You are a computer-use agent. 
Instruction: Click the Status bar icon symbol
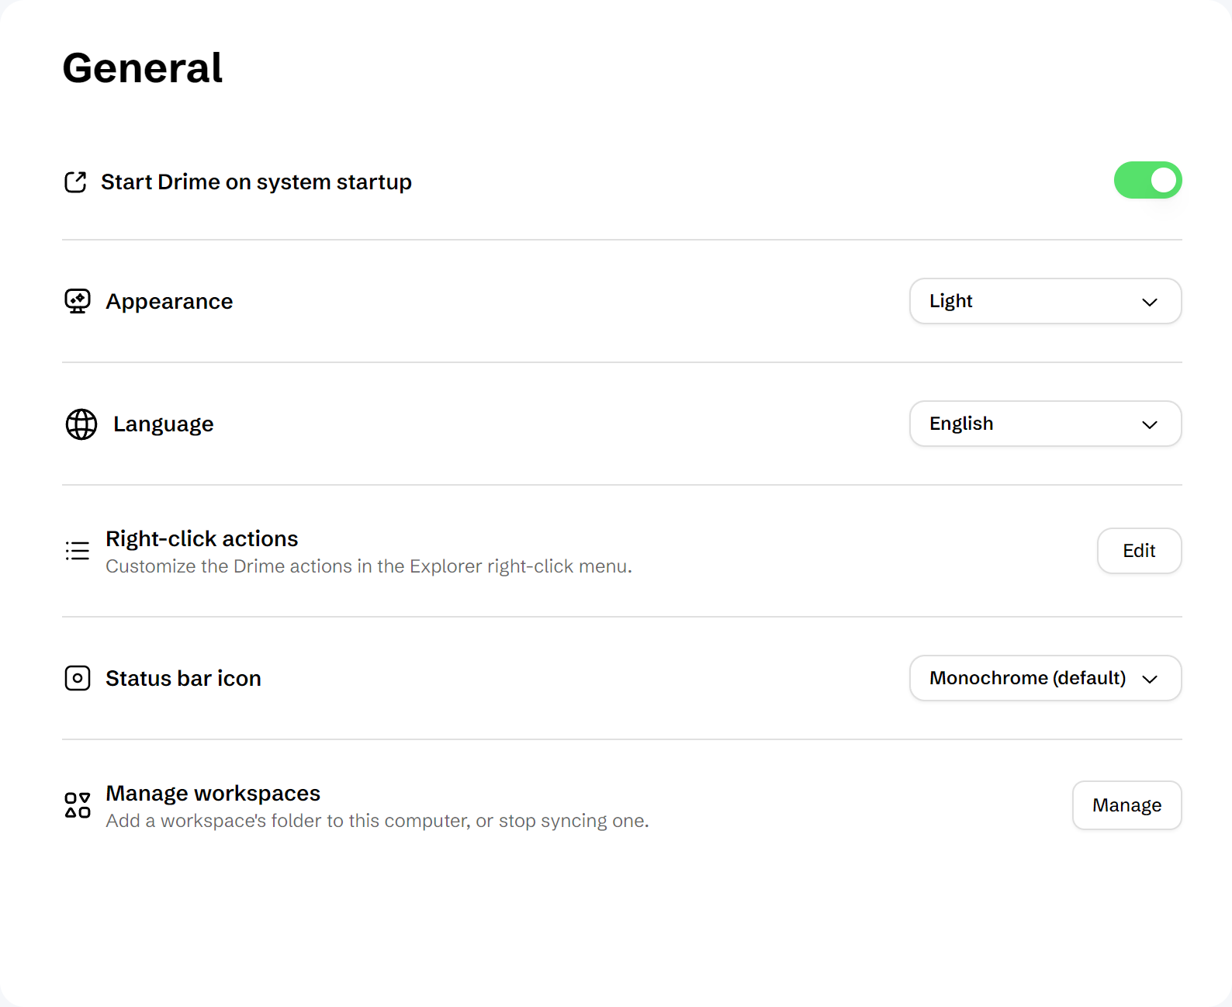click(x=78, y=678)
